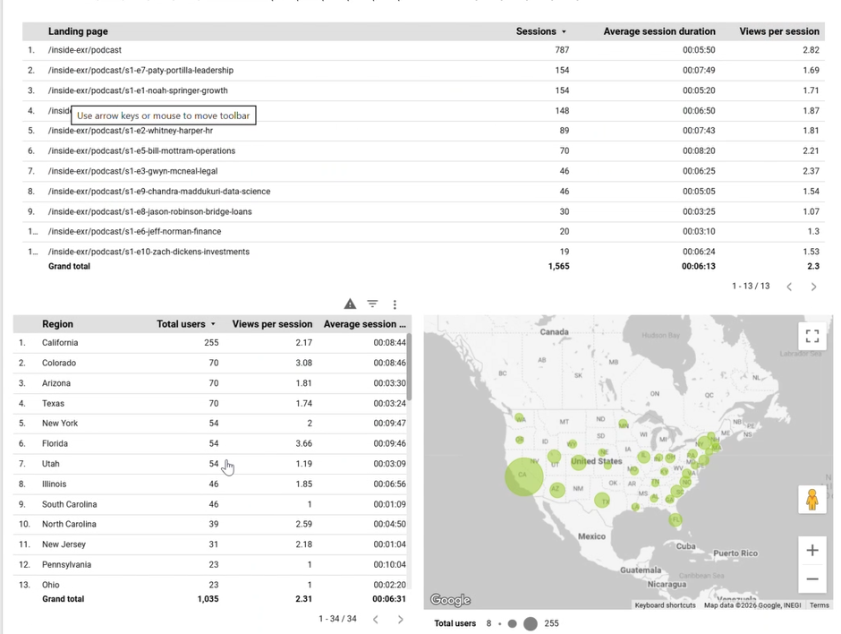This screenshot has height=634, width=841.
Task: Select the s1-e9-chandra-maddukuri-data-science landing page
Action: [x=423, y=191]
